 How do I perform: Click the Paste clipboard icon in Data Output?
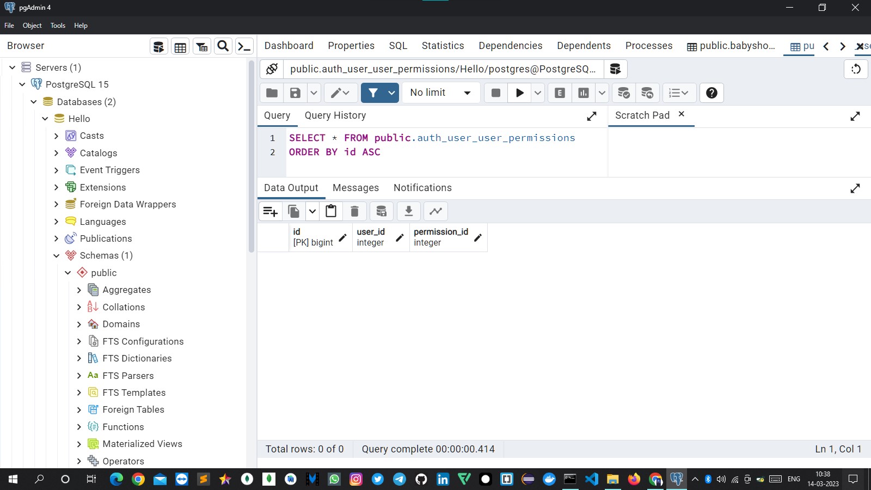pos(331,211)
